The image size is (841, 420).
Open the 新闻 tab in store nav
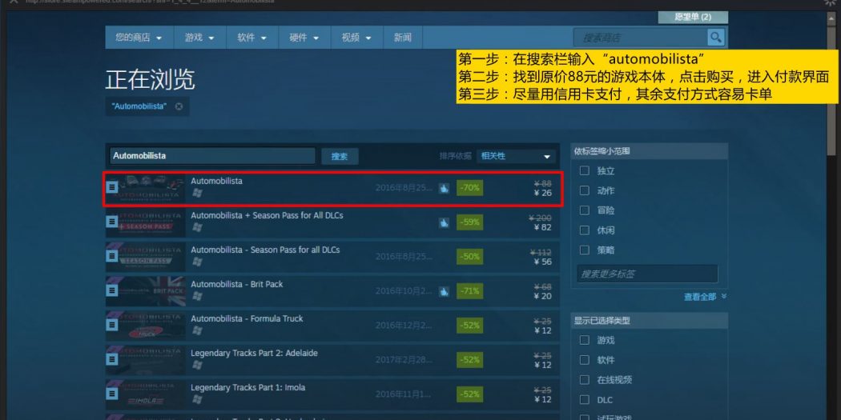(x=403, y=38)
